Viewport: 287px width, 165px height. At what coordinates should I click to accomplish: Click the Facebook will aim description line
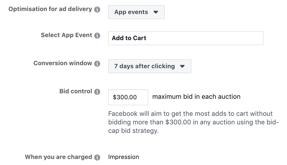(x=190, y=114)
